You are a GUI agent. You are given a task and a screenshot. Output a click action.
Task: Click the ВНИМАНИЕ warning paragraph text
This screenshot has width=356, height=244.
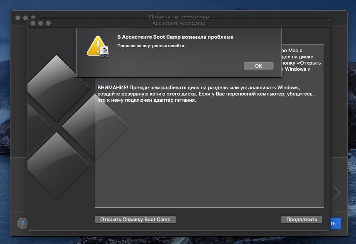point(205,94)
